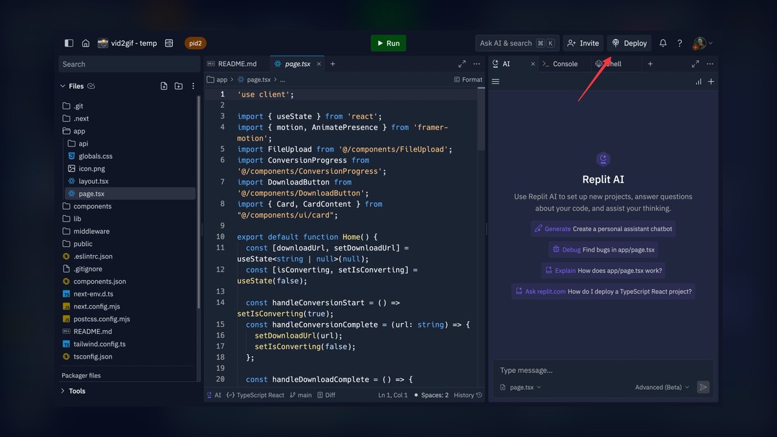This screenshot has height=437, width=777.
Task: Select page.tsx in file tree
Action: tap(129, 194)
